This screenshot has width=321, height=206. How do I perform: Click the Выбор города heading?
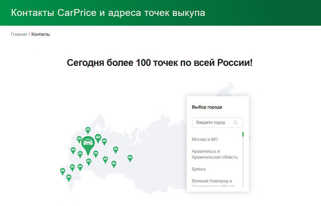[x=207, y=107]
